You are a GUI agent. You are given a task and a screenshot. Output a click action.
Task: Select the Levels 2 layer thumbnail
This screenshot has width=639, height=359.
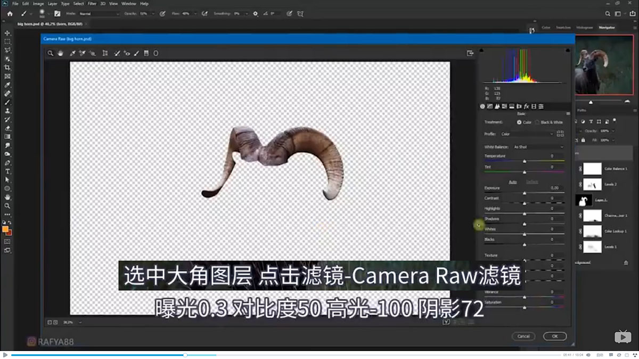coord(592,184)
